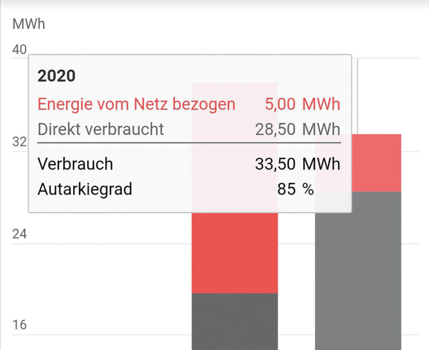Click the 85 % self-sufficiency value

pos(295,189)
